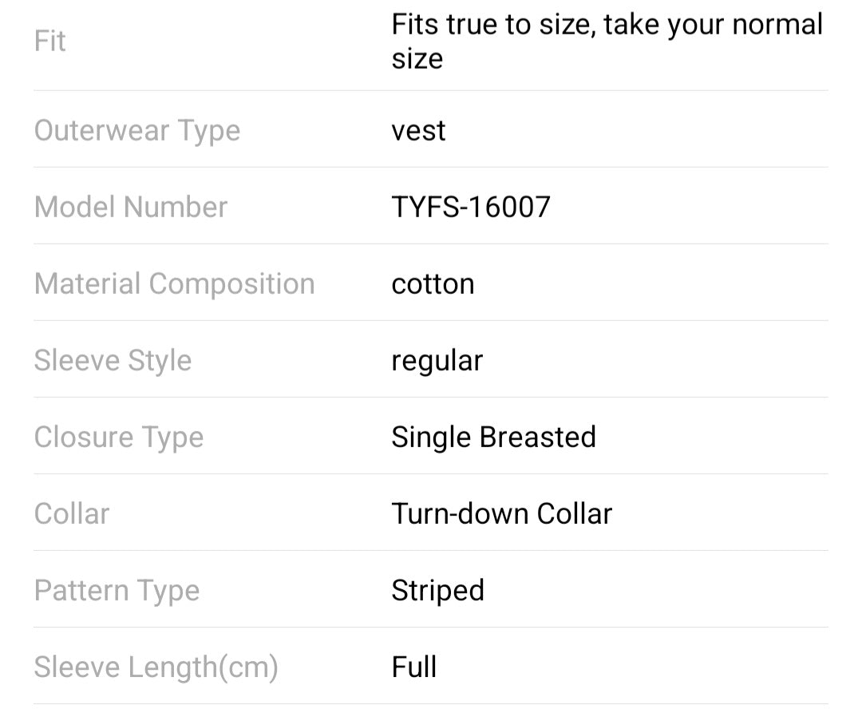Select the model number TYFS-16007
The height and width of the screenshot is (713, 862).
pyautogui.click(x=470, y=207)
